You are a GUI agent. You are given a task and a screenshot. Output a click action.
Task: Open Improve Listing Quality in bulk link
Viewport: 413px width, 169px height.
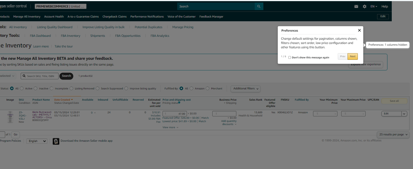pyautogui.click(x=103, y=27)
